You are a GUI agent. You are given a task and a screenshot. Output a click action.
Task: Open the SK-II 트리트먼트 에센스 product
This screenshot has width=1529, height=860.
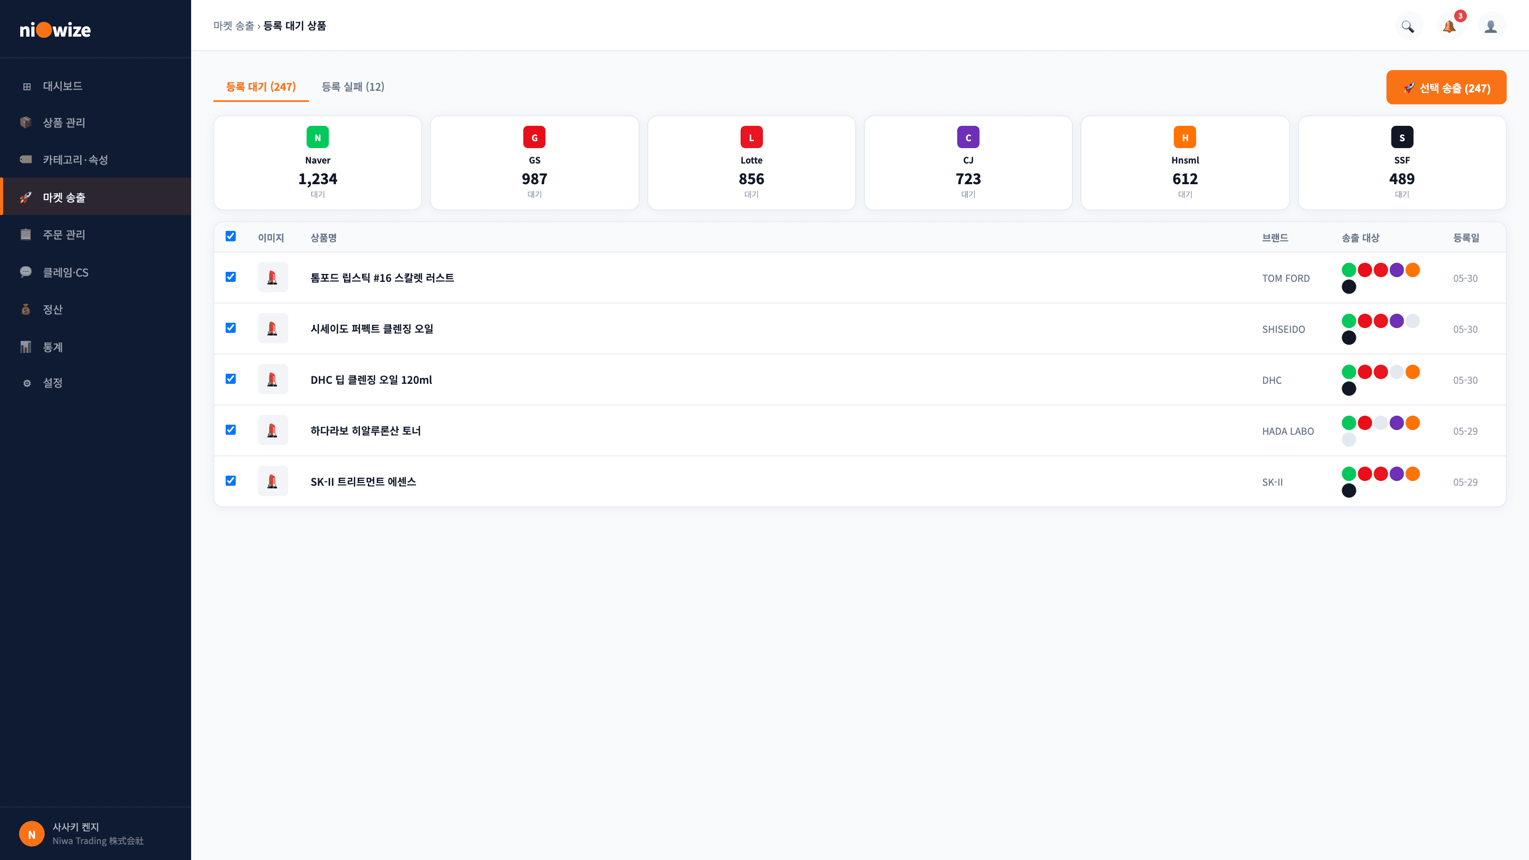click(x=363, y=482)
